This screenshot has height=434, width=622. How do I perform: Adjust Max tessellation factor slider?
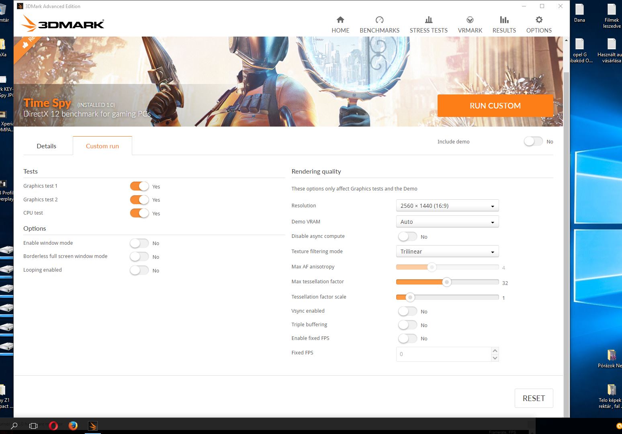(x=447, y=282)
